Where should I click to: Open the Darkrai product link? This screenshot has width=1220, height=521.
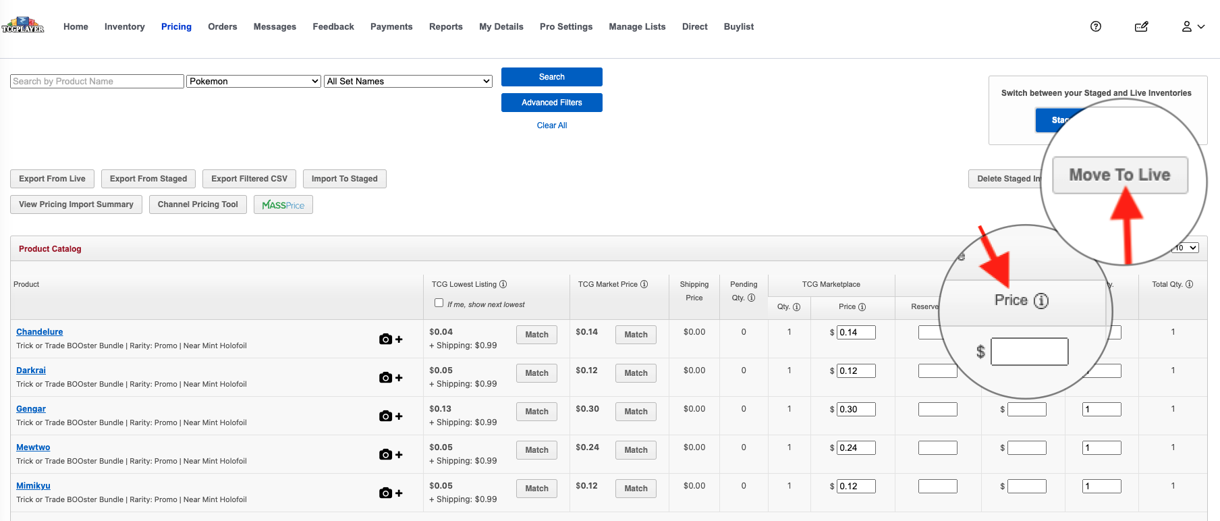(x=31, y=371)
